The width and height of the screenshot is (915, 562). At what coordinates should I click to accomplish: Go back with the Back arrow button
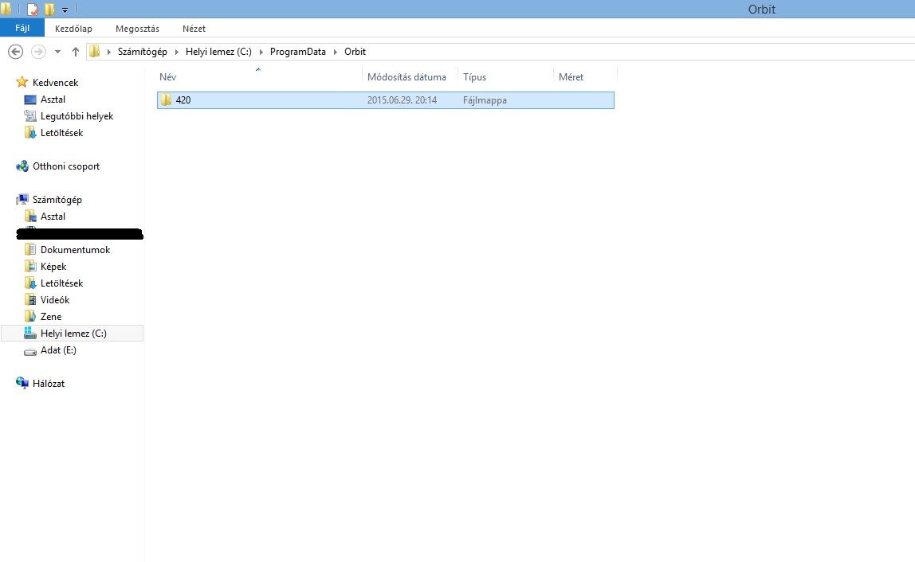coord(16,52)
